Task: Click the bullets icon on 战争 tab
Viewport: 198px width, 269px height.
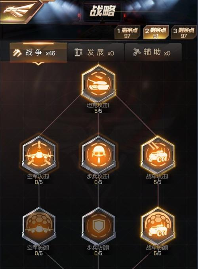Action: coord(17,53)
